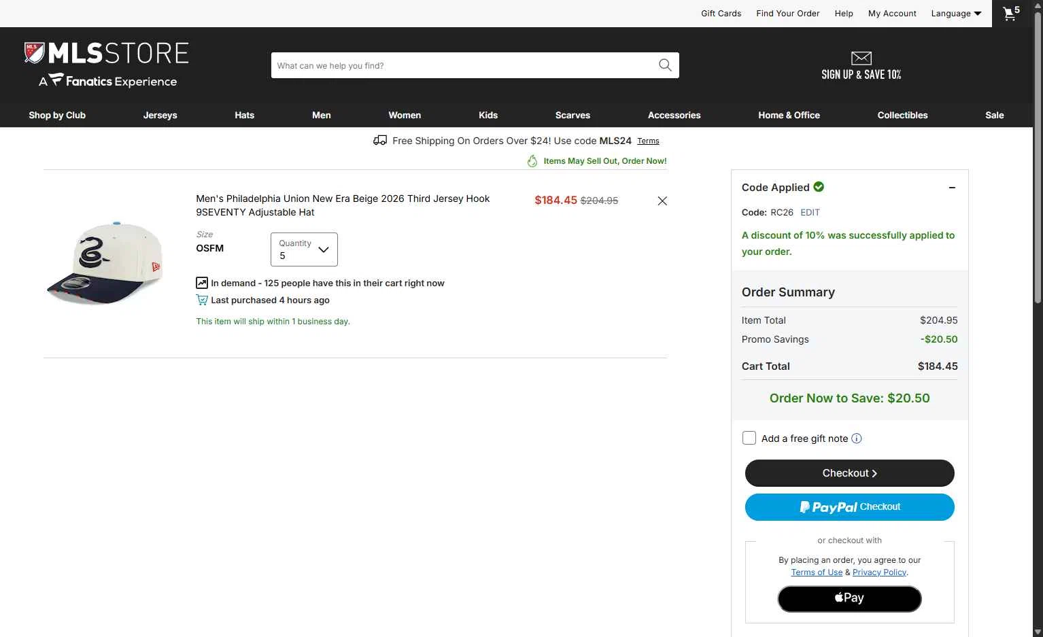Image resolution: width=1043 pixels, height=637 pixels.
Task: Remove the Philadelphia Union hat from cart
Action: 662,201
